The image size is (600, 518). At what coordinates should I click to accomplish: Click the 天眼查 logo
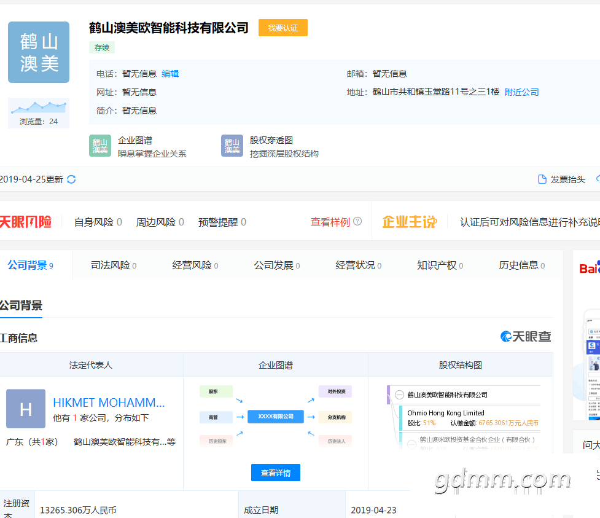click(526, 336)
